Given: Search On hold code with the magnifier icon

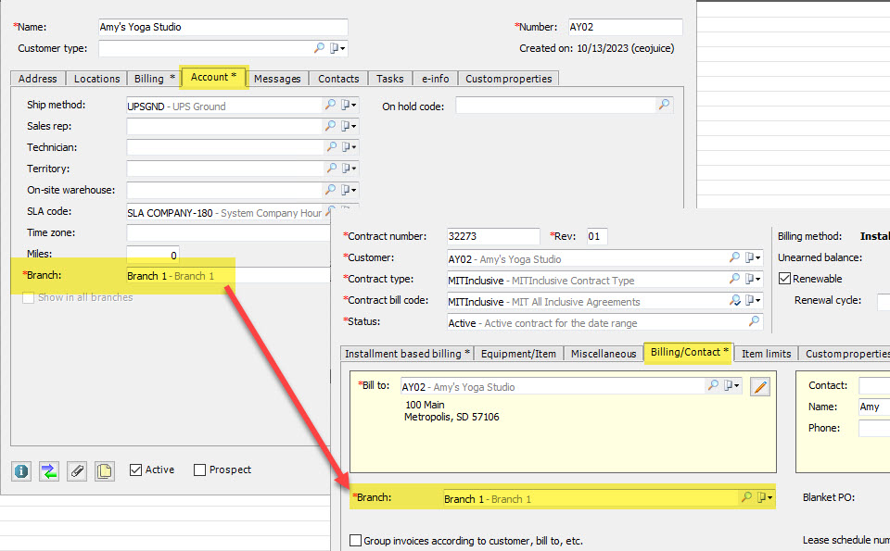Looking at the screenshot, I should [x=664, y=105].
